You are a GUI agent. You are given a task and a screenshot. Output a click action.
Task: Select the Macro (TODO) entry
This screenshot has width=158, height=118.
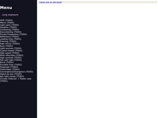(7, 23)
